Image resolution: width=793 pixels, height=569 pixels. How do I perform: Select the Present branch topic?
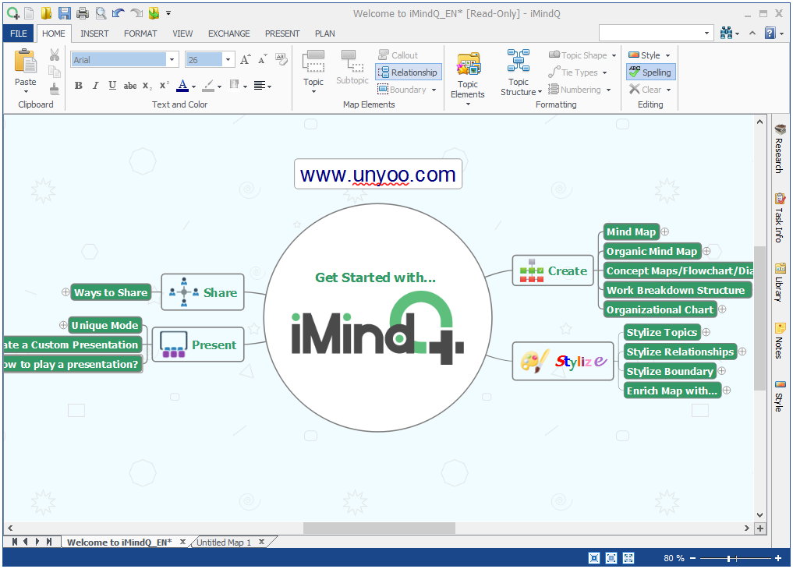coord(198,345)
